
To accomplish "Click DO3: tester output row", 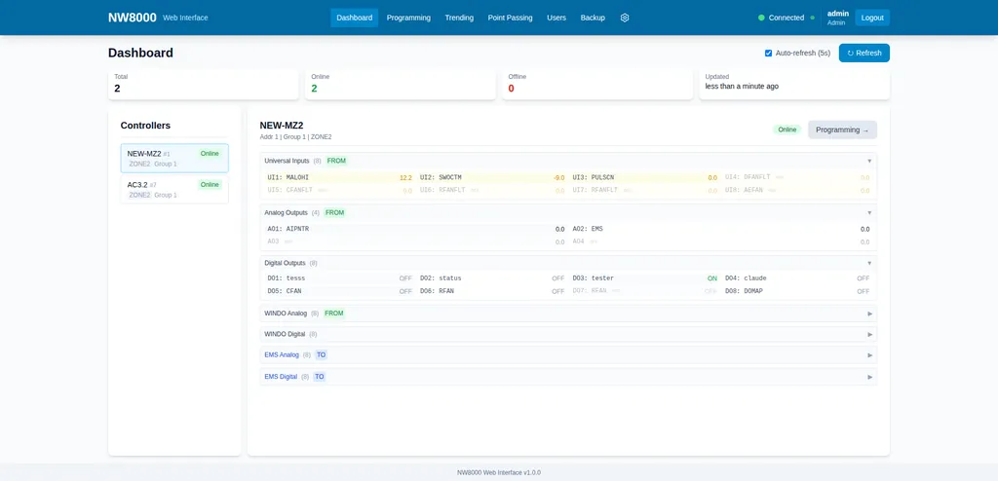I will pyautogui.click(x=645, y=278).
